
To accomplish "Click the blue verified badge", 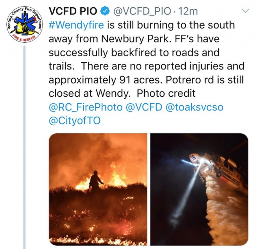I will point(105,11).
